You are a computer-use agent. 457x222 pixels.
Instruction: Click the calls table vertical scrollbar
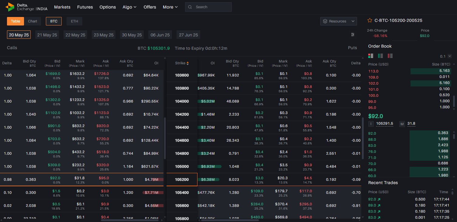[165, 138]
